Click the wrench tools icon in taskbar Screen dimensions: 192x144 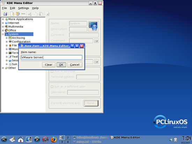pyautogui.click(x=37, y=139)
